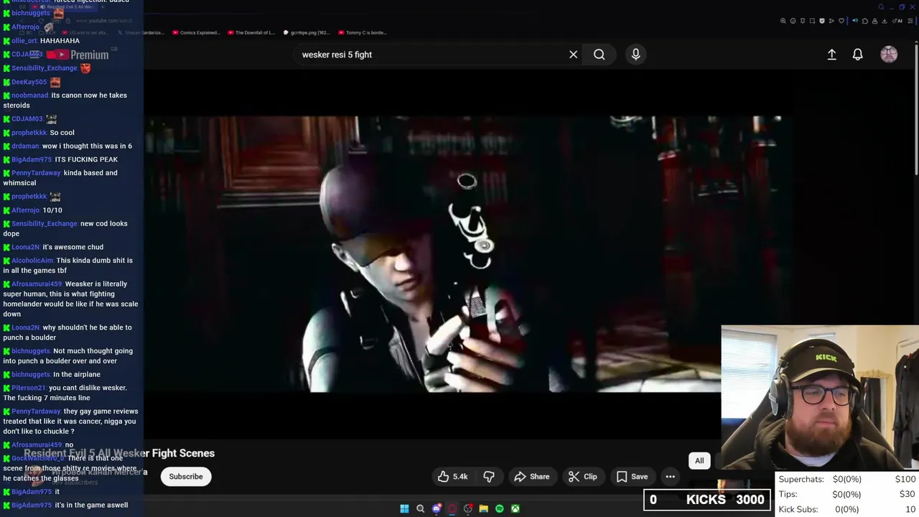This screenshot has height=517, width=919.
Task: Open File Explorer from the taskbar
Action: click(x=484, y=508)
